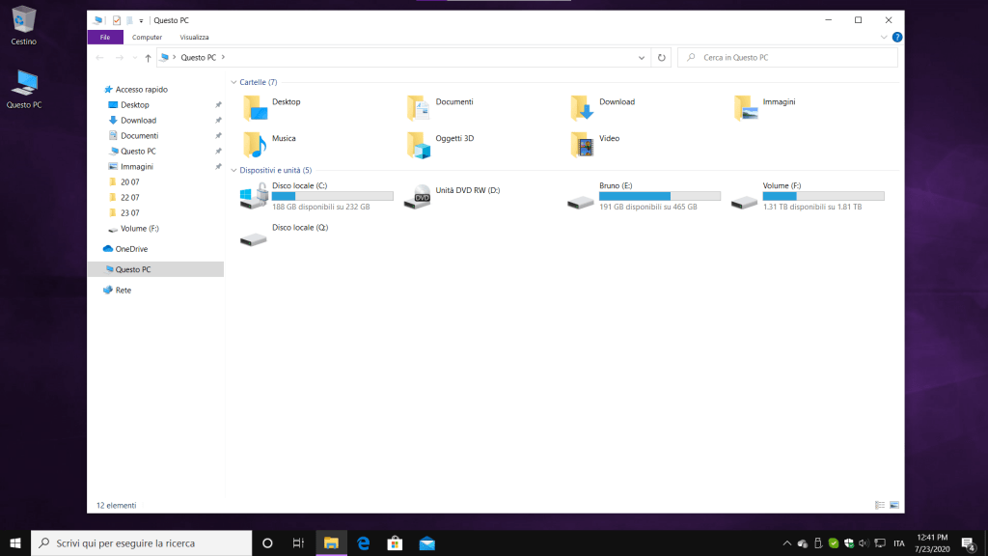The image size is (988, 556).
Task: Open OneDrive in the navigation pane
Action: coord(131,249)
